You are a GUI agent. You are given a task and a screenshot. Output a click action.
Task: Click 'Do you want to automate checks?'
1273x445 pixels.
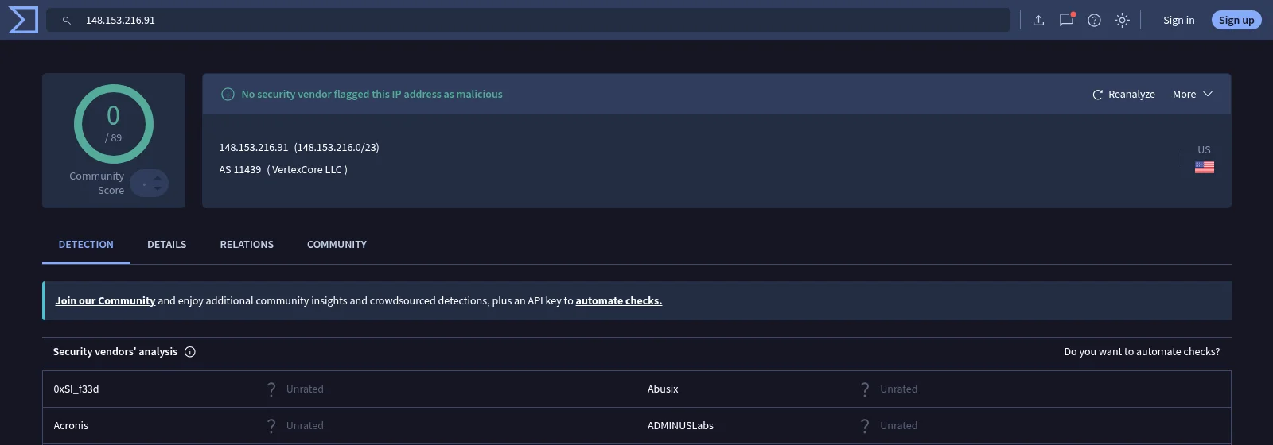tap(1142, 351)
